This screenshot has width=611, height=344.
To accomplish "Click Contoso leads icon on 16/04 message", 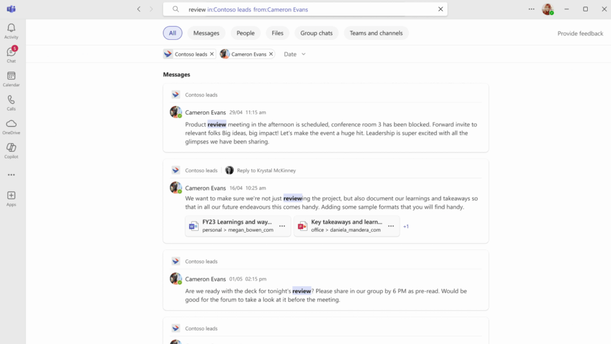I will pyautogui.click(x=176, y=170).
